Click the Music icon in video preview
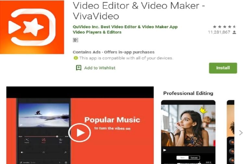 point(43,140)
